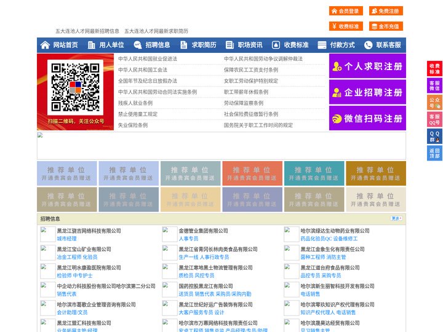Open the dark blue QQ群 sidebar icon
443x332 pixels.
click(434, 136)
